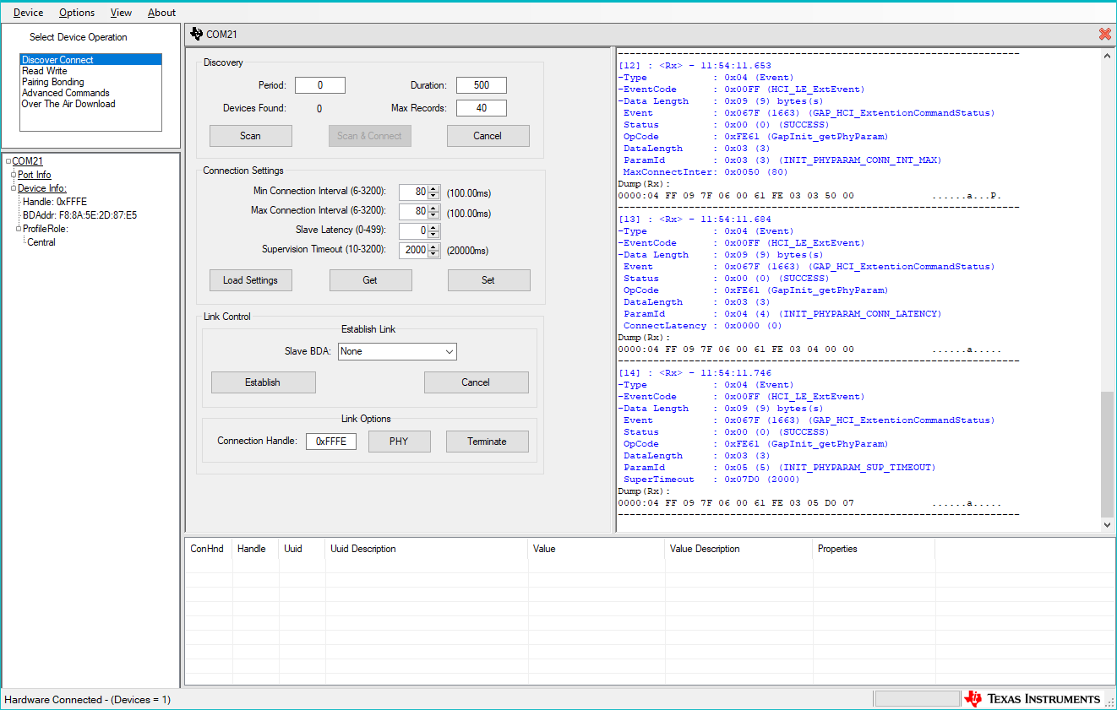Terminate the current connection
This screenshot has height=710, width=1117.
pos(487,441)
